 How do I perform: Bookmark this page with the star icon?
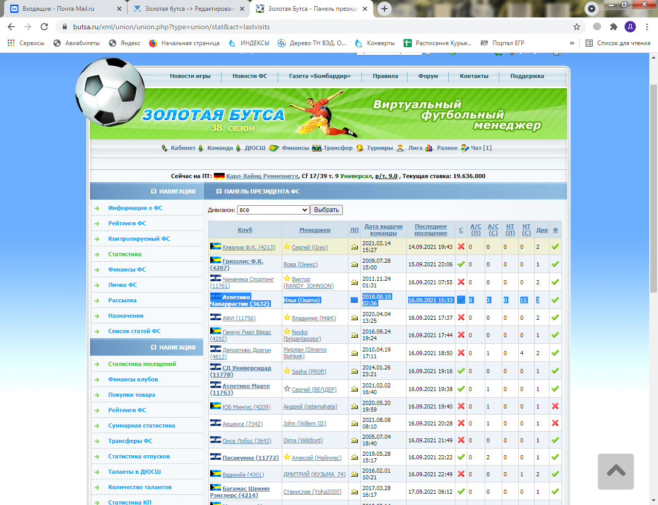pyautogui.click(x=577, y=27)
